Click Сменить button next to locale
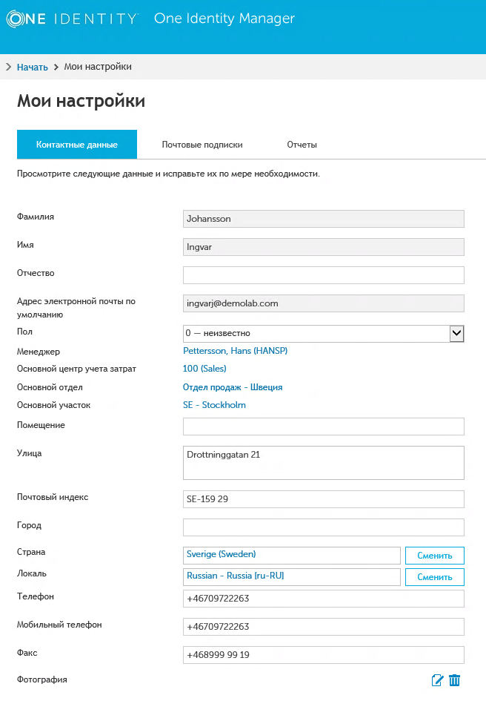 point(434,577)
